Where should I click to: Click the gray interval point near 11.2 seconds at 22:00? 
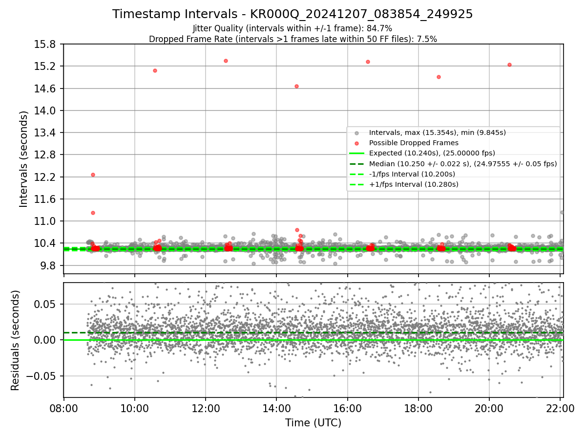click(x=562, y=212)
